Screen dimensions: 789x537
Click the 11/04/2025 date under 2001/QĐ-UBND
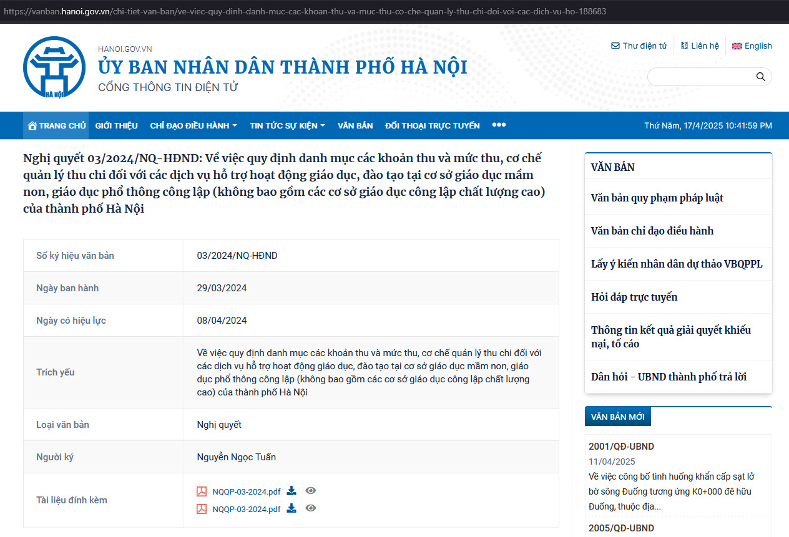point(612,462)
